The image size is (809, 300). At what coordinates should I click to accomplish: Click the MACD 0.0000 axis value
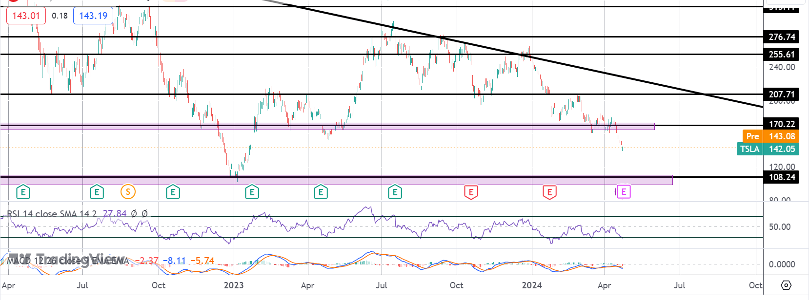coord(782,264)
